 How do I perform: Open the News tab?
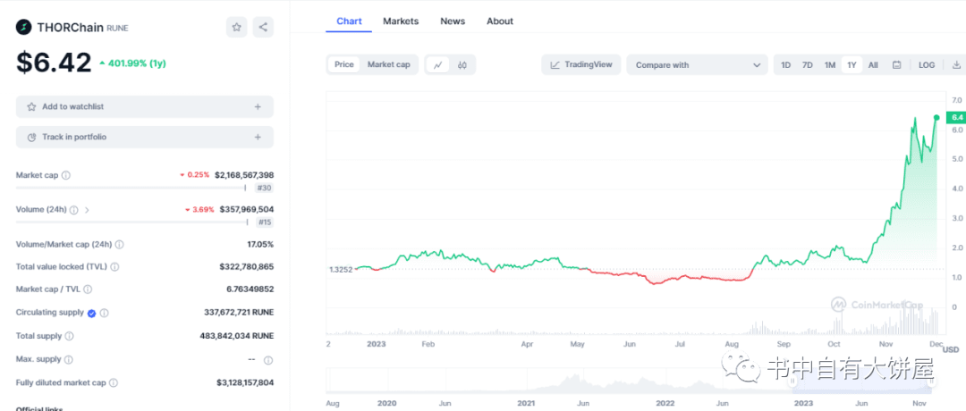coord(453,21)
